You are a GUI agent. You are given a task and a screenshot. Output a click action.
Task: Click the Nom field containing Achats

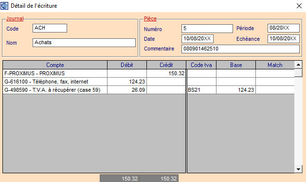pyautogui.click(x=84, y=42)
